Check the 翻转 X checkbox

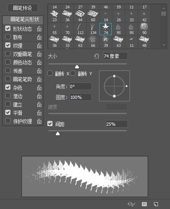tap(50, 73)
